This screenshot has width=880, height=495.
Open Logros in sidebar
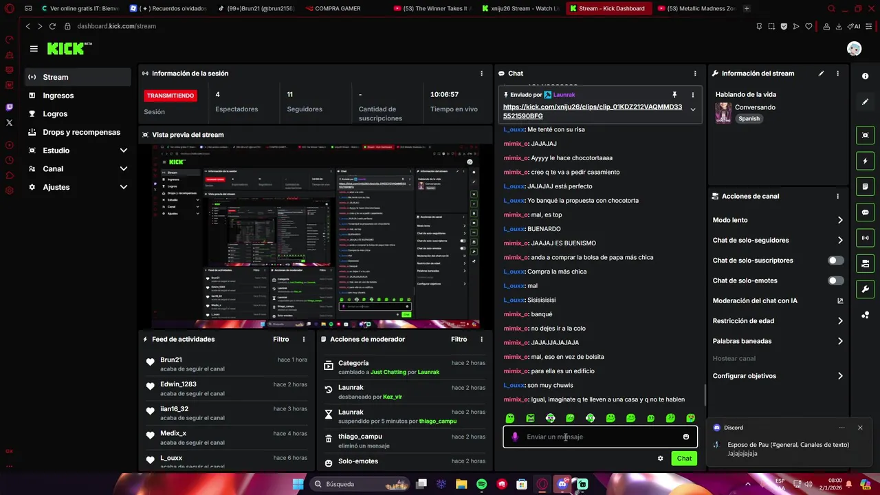[78, 114]
